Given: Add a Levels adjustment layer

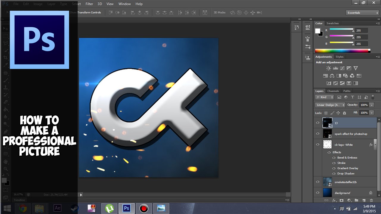Looking at the screenshot, I should coord(335,68).
